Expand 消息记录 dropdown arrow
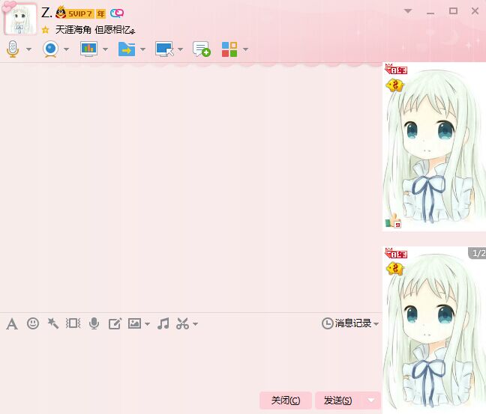Image resolution: width=486 pixels, height=414 pixels. pyautogui.click(x=376, y=324)
